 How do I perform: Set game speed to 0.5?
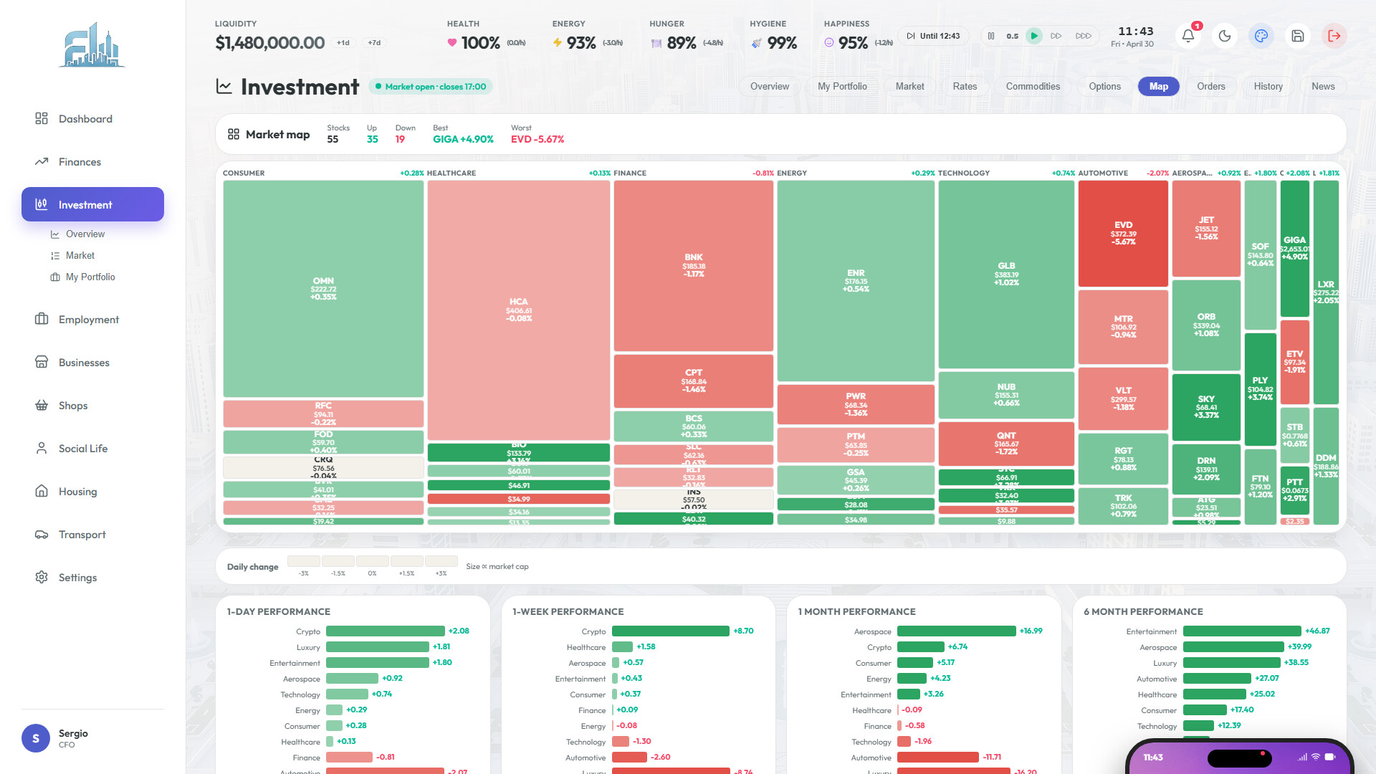coord(1012,36)
